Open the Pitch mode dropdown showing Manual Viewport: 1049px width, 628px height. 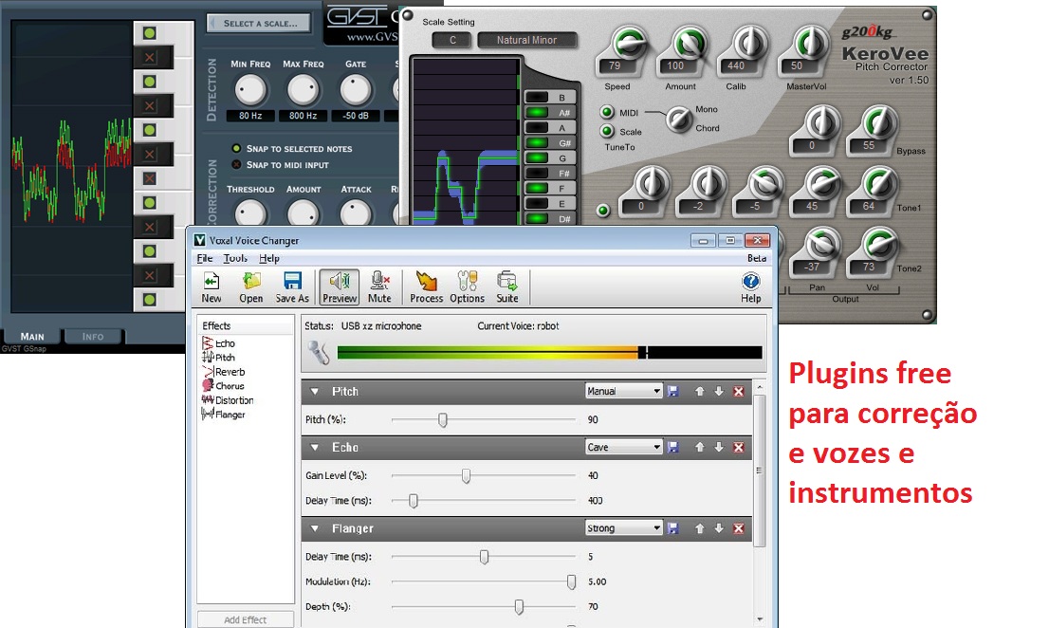[x=622, y=390]
